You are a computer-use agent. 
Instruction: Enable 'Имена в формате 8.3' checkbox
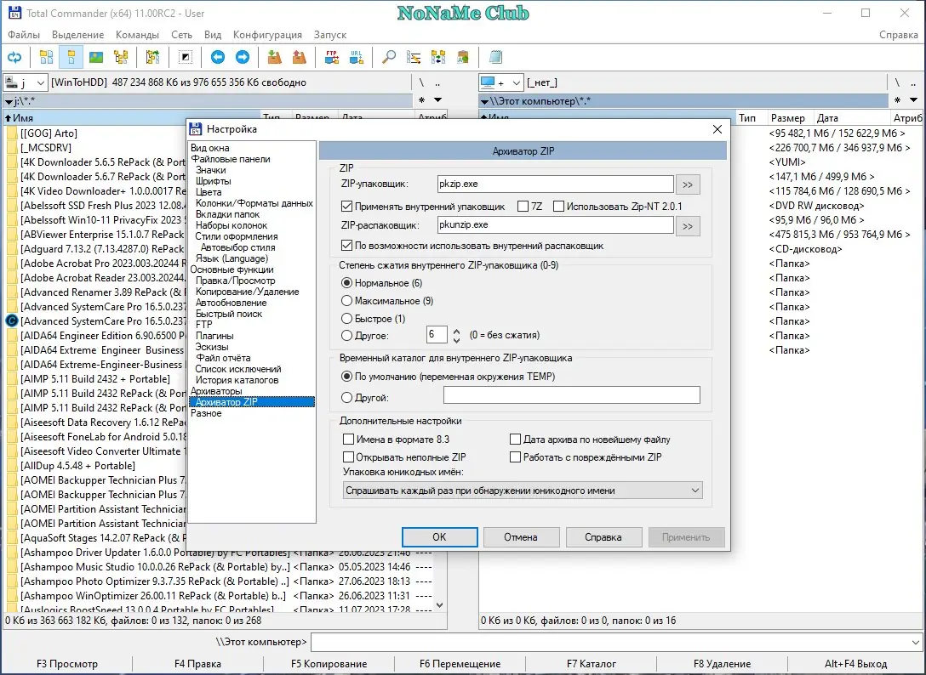click(x=348, y=440)
